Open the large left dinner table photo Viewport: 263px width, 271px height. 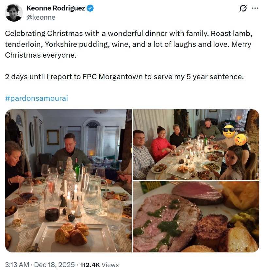pyautogui.click(x=68, y=181)
